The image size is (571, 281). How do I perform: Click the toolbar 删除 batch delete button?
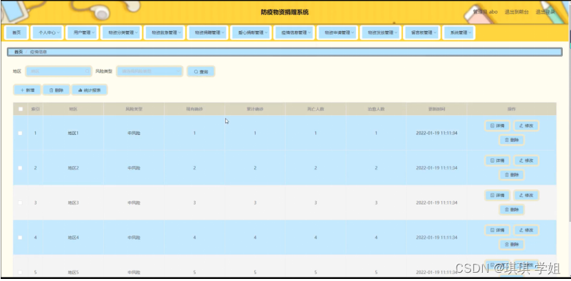tap(56, 90)
